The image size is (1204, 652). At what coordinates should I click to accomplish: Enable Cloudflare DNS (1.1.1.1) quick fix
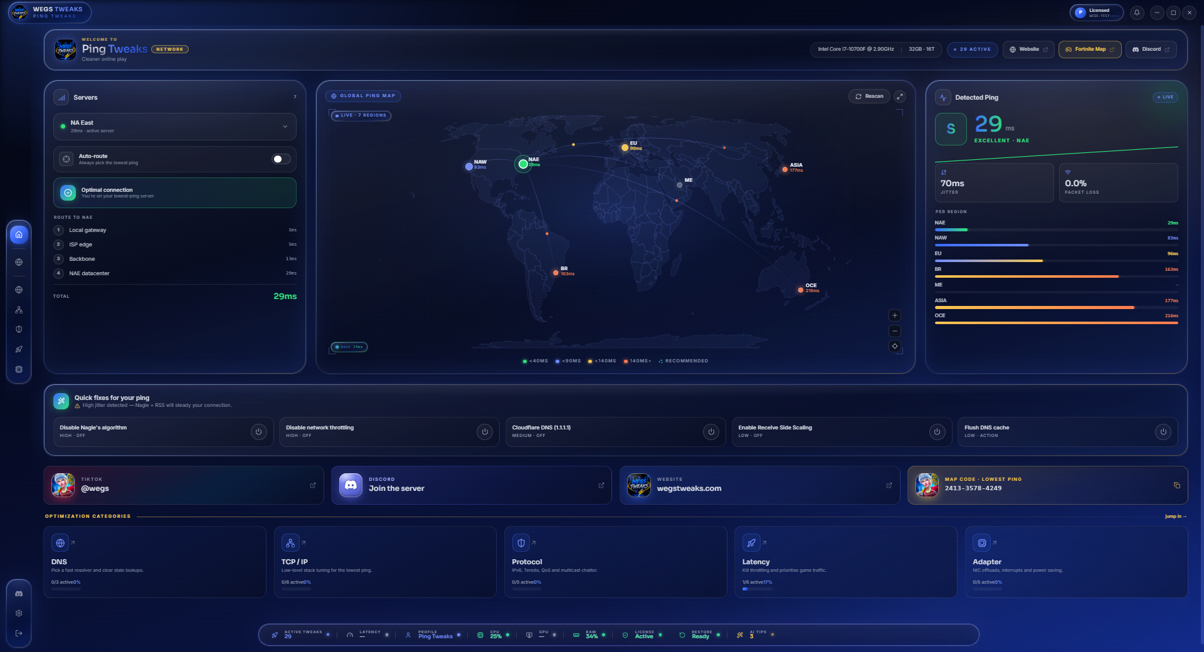pos(711,432)
